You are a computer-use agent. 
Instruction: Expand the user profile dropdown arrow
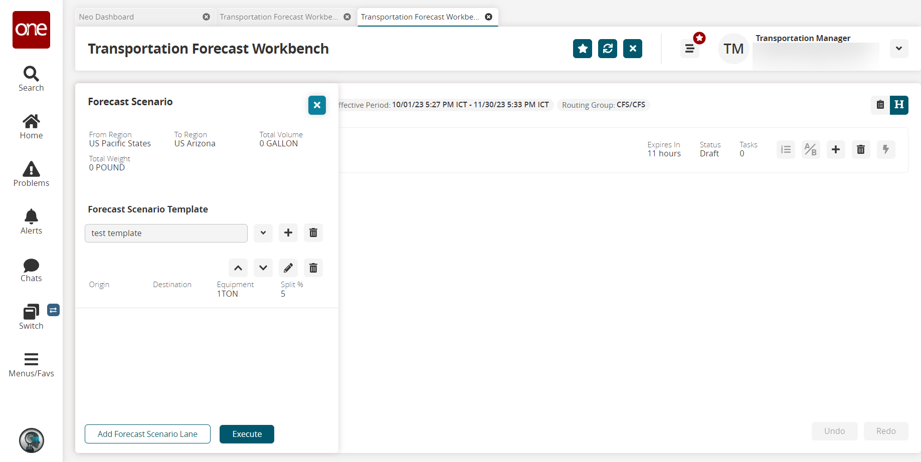point(899,49)
